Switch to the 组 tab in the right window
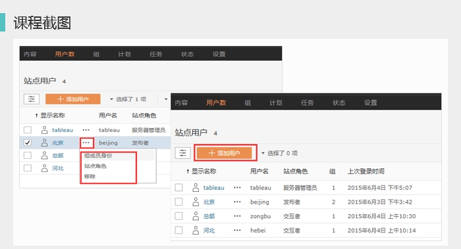Image resolution: width=461 pixels, height=249 pixels. [248, 102]
